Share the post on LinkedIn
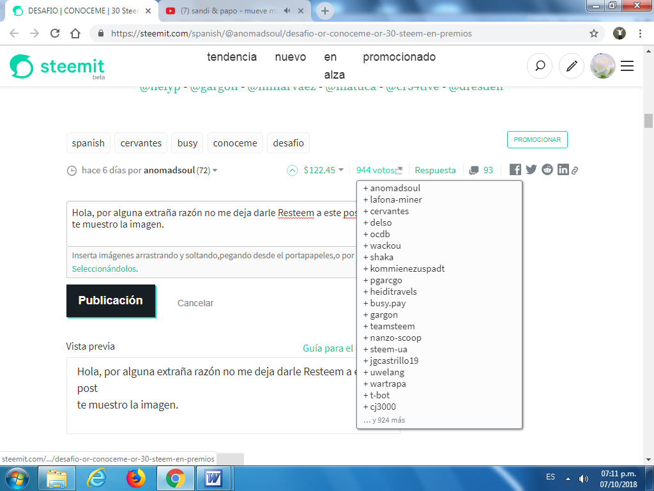 (563, 169)
